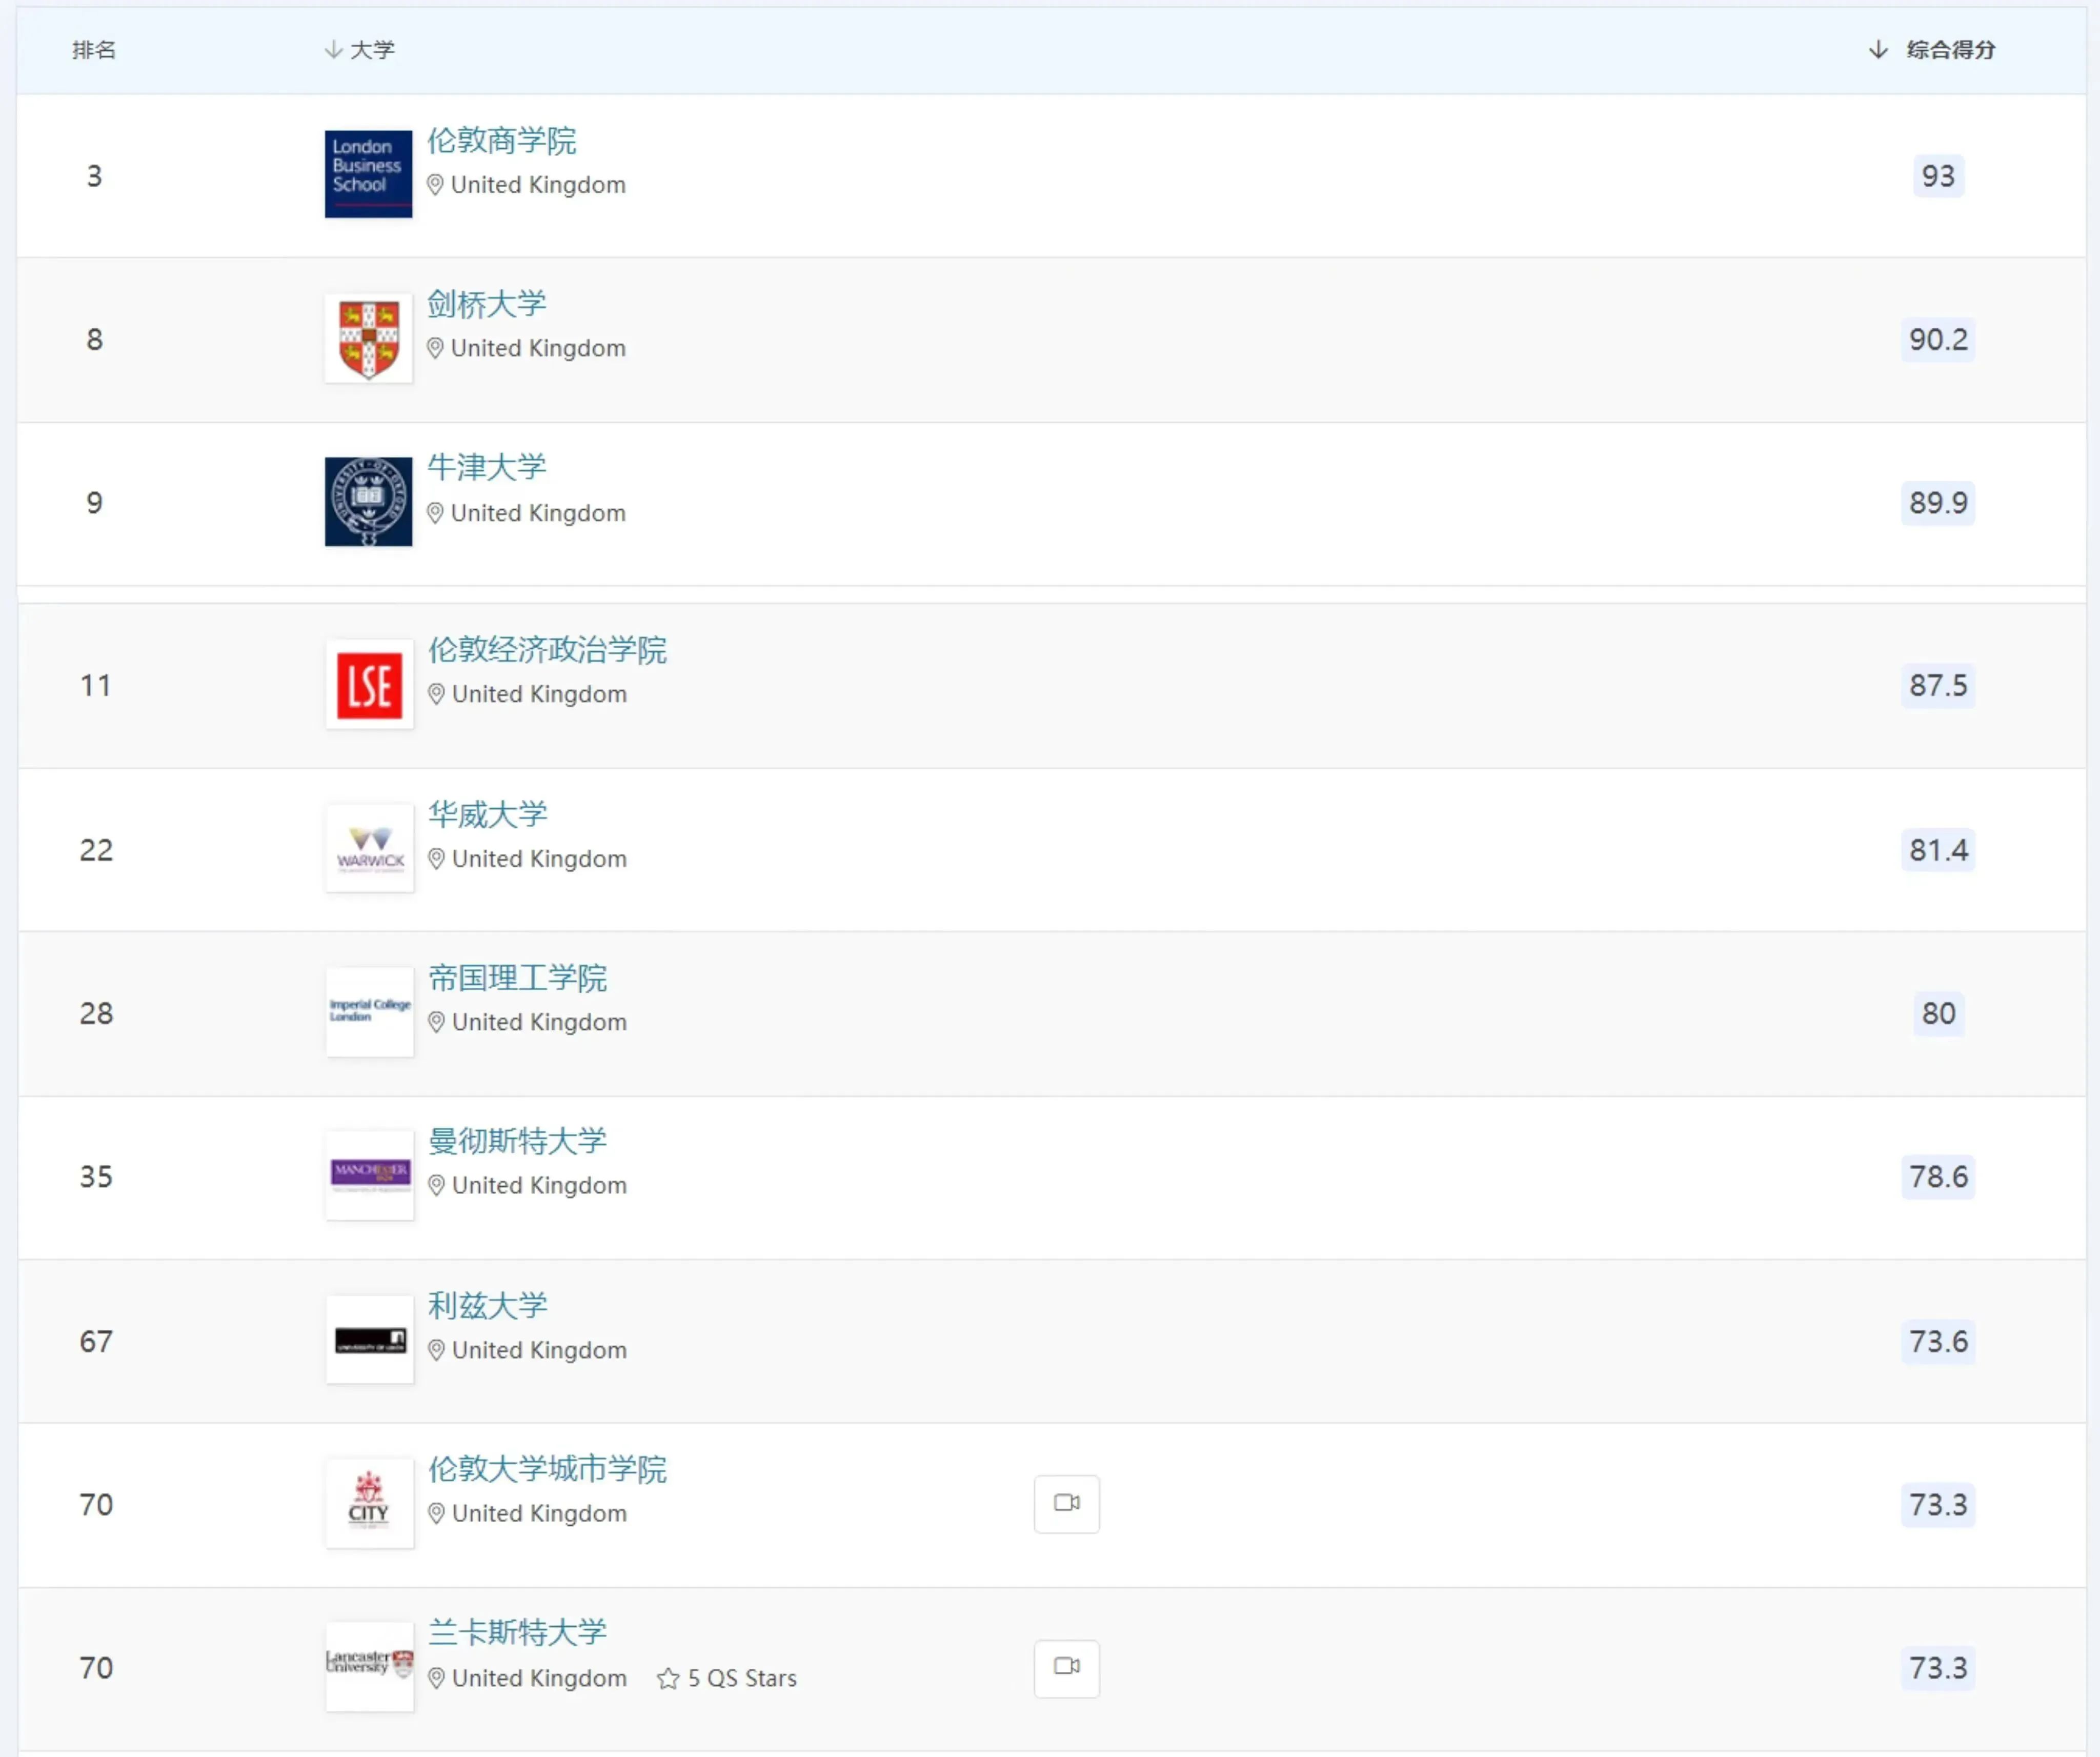Click video icon for 伦敦大学城市学院
The width and height of the screenshot is (2100, 1757).
coord(1067,1504)
